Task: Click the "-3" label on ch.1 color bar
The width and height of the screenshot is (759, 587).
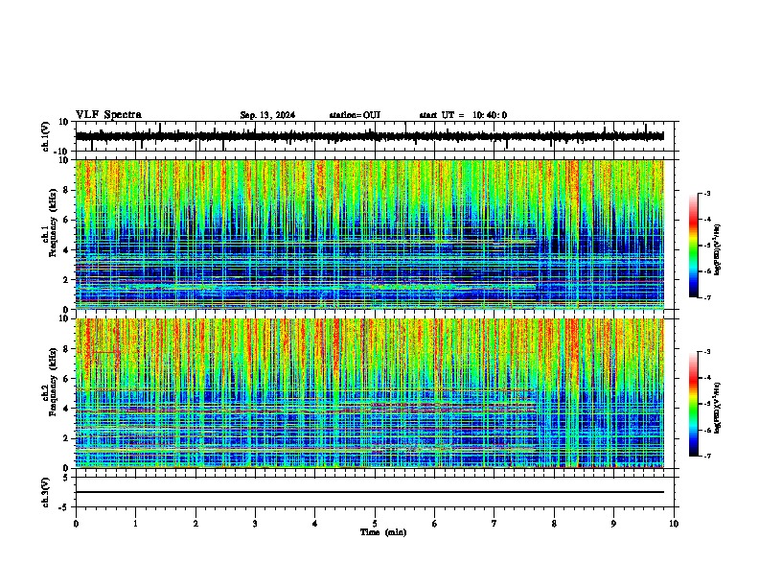Action: (706, 193)
